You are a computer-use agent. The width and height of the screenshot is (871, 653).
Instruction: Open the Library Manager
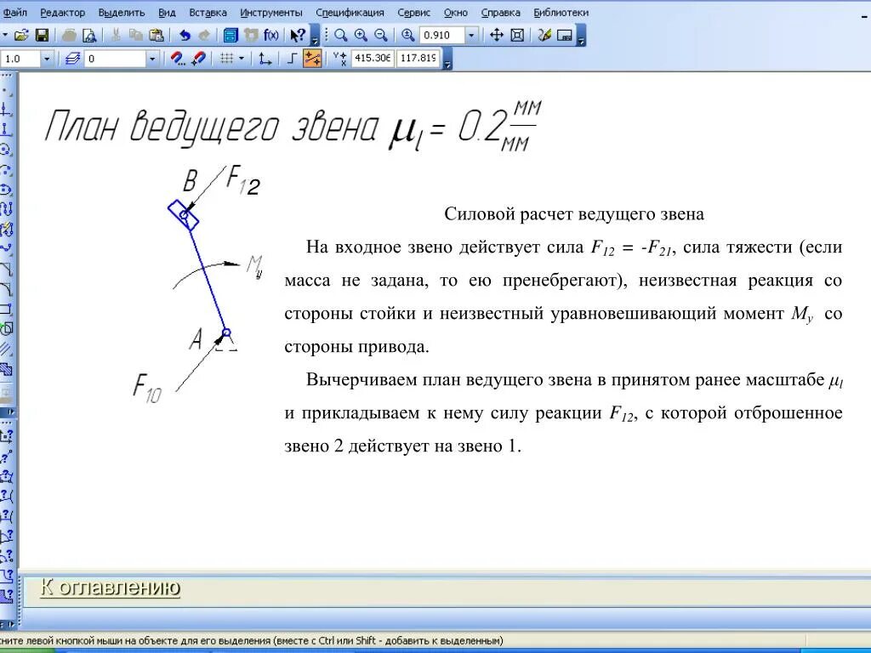(x=231, y=36)
